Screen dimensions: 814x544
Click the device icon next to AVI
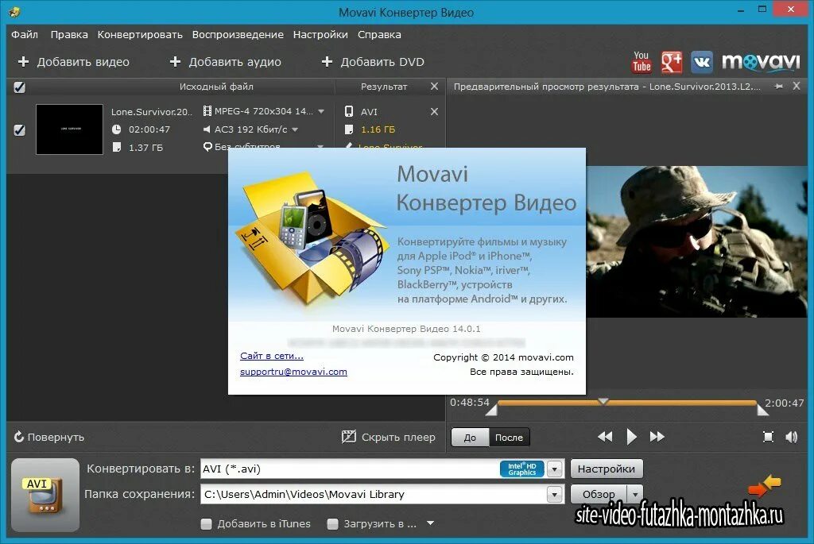pyautogui.click(x=349, y=111)
